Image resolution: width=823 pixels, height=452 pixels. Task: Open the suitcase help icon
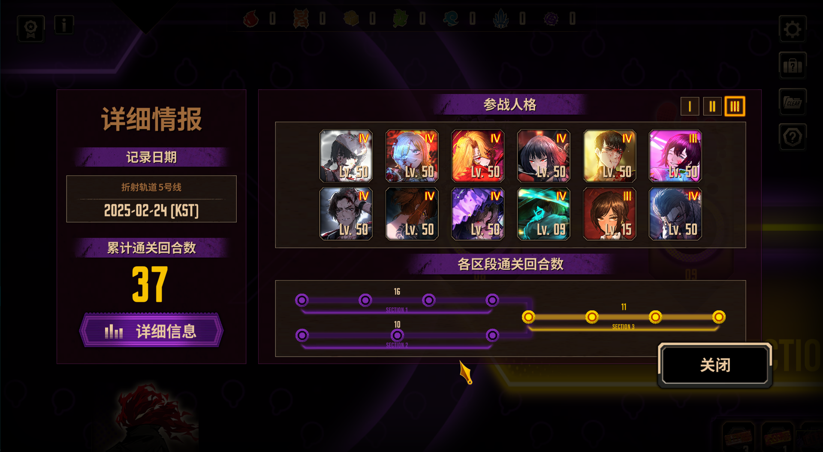[x=792, y=65]
